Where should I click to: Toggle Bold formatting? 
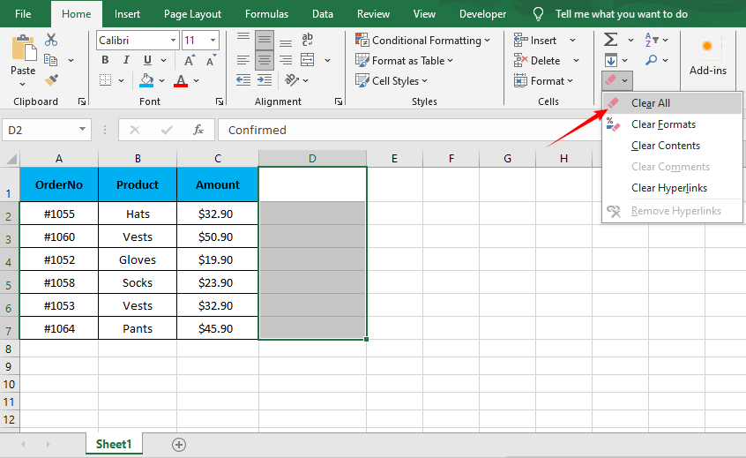coord(105,60)
